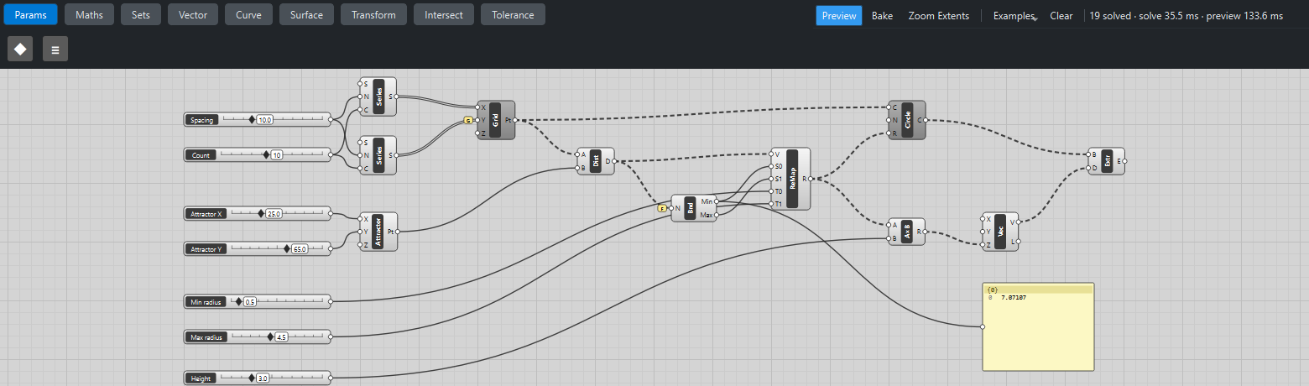Click the yellow data panel

click(x=1039, y=326)
